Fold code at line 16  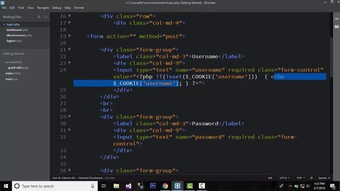point(70,16)
